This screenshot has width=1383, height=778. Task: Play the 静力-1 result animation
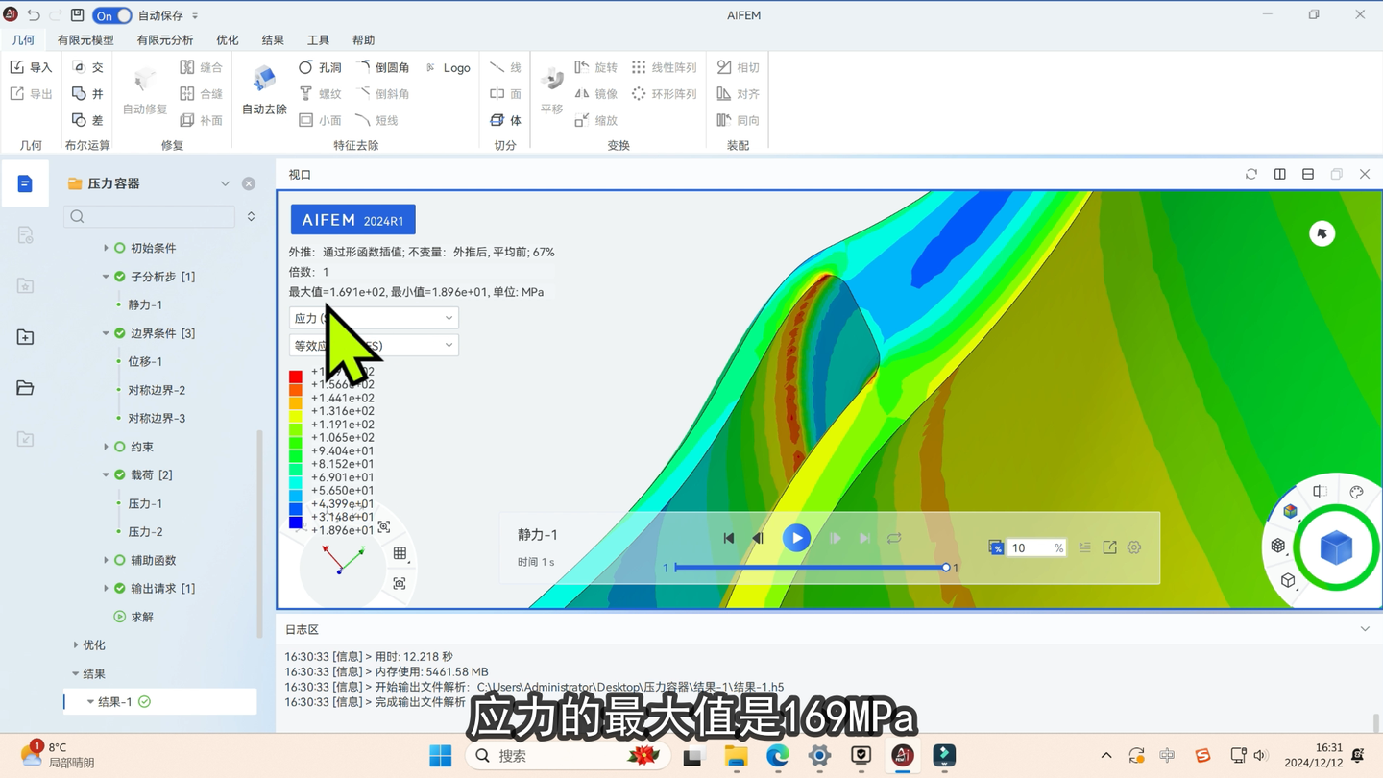[x=796, y=538]
